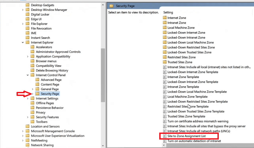Expand the Security Features tree node
Image resolution: width=254 pixels, height=148 pixels.
28,117
